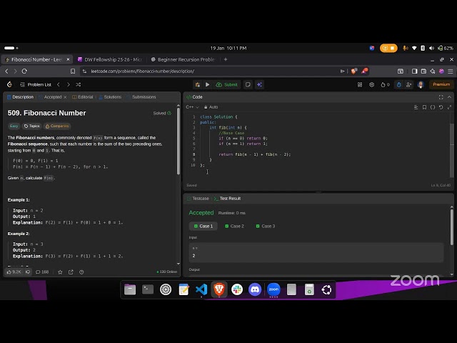Click the LeetCode logo icon
Image resolution: width=457 pixels, height=343 pixels.
pos(9,84)
